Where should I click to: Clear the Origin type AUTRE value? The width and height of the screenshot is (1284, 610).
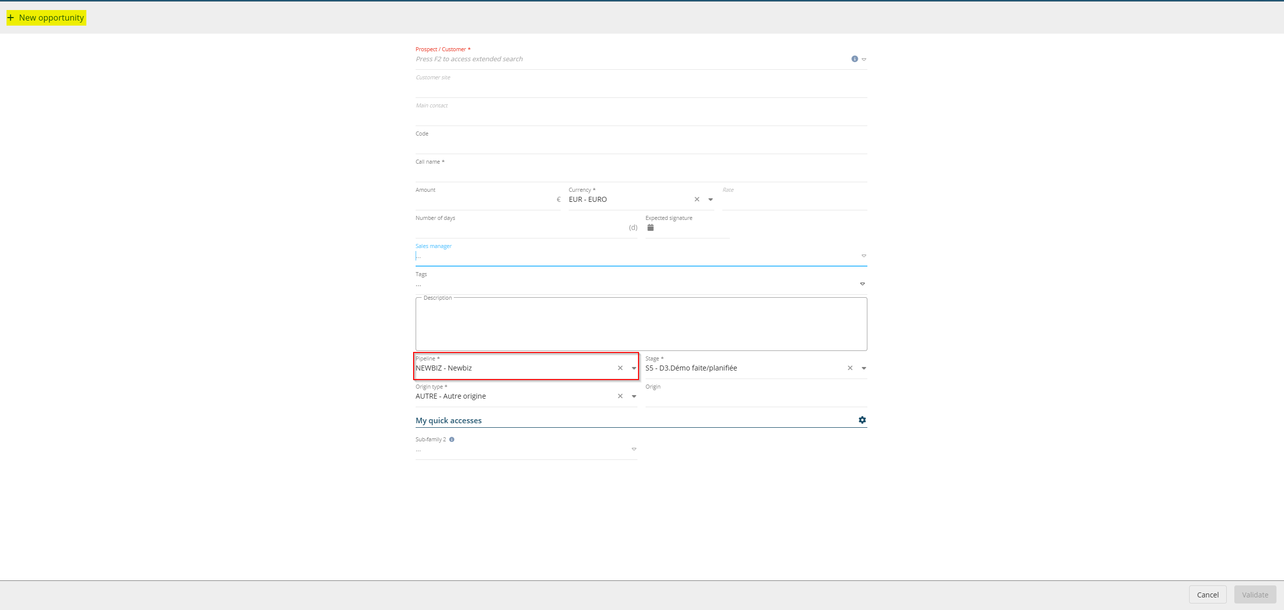coord(620,396)
